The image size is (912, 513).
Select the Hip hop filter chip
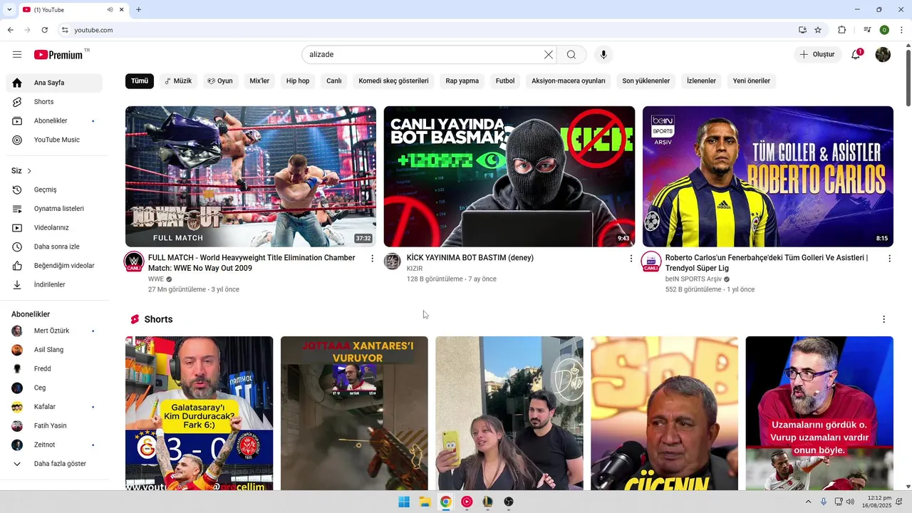pos(298,81)
